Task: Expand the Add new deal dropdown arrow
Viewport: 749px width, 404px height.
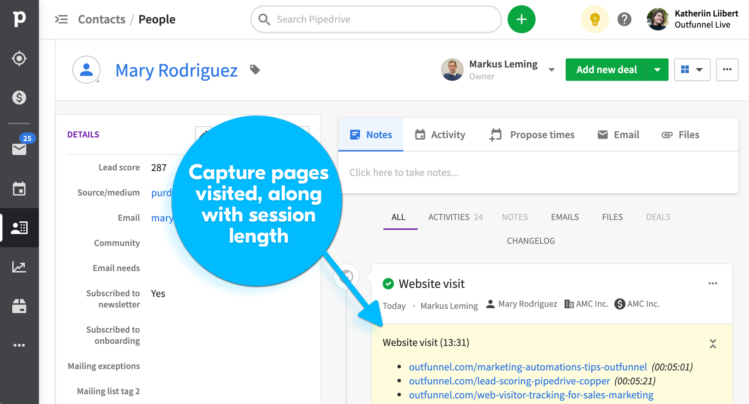Action: (659, 69)
